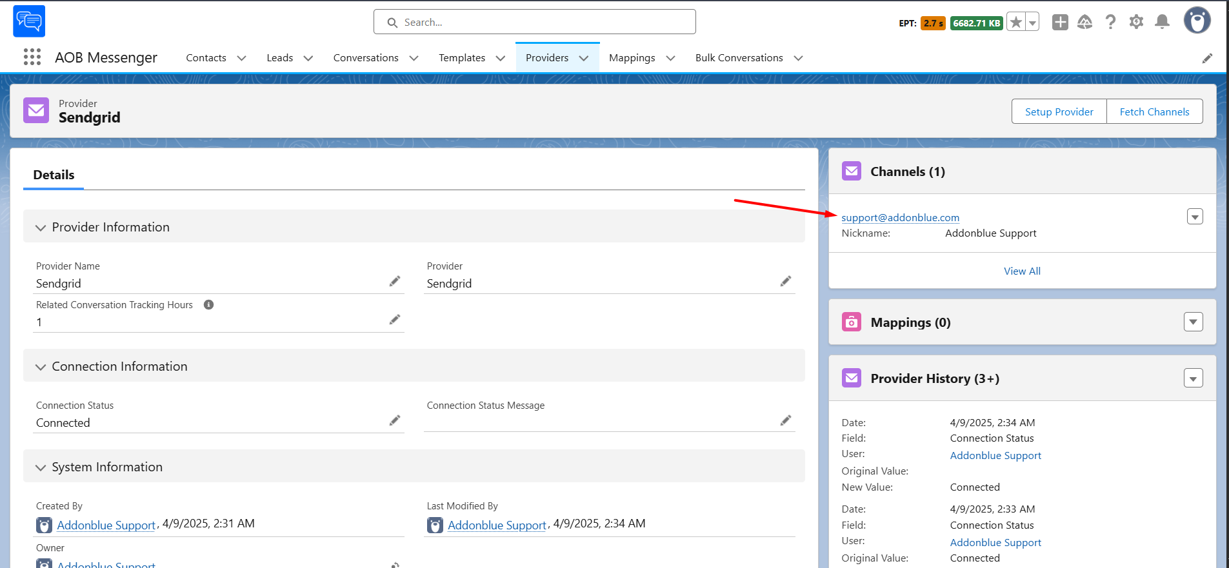The height and width of the screenshot is (568, 1229).
Task: Click View All in Channels panel
Action: coord(1022,271)
